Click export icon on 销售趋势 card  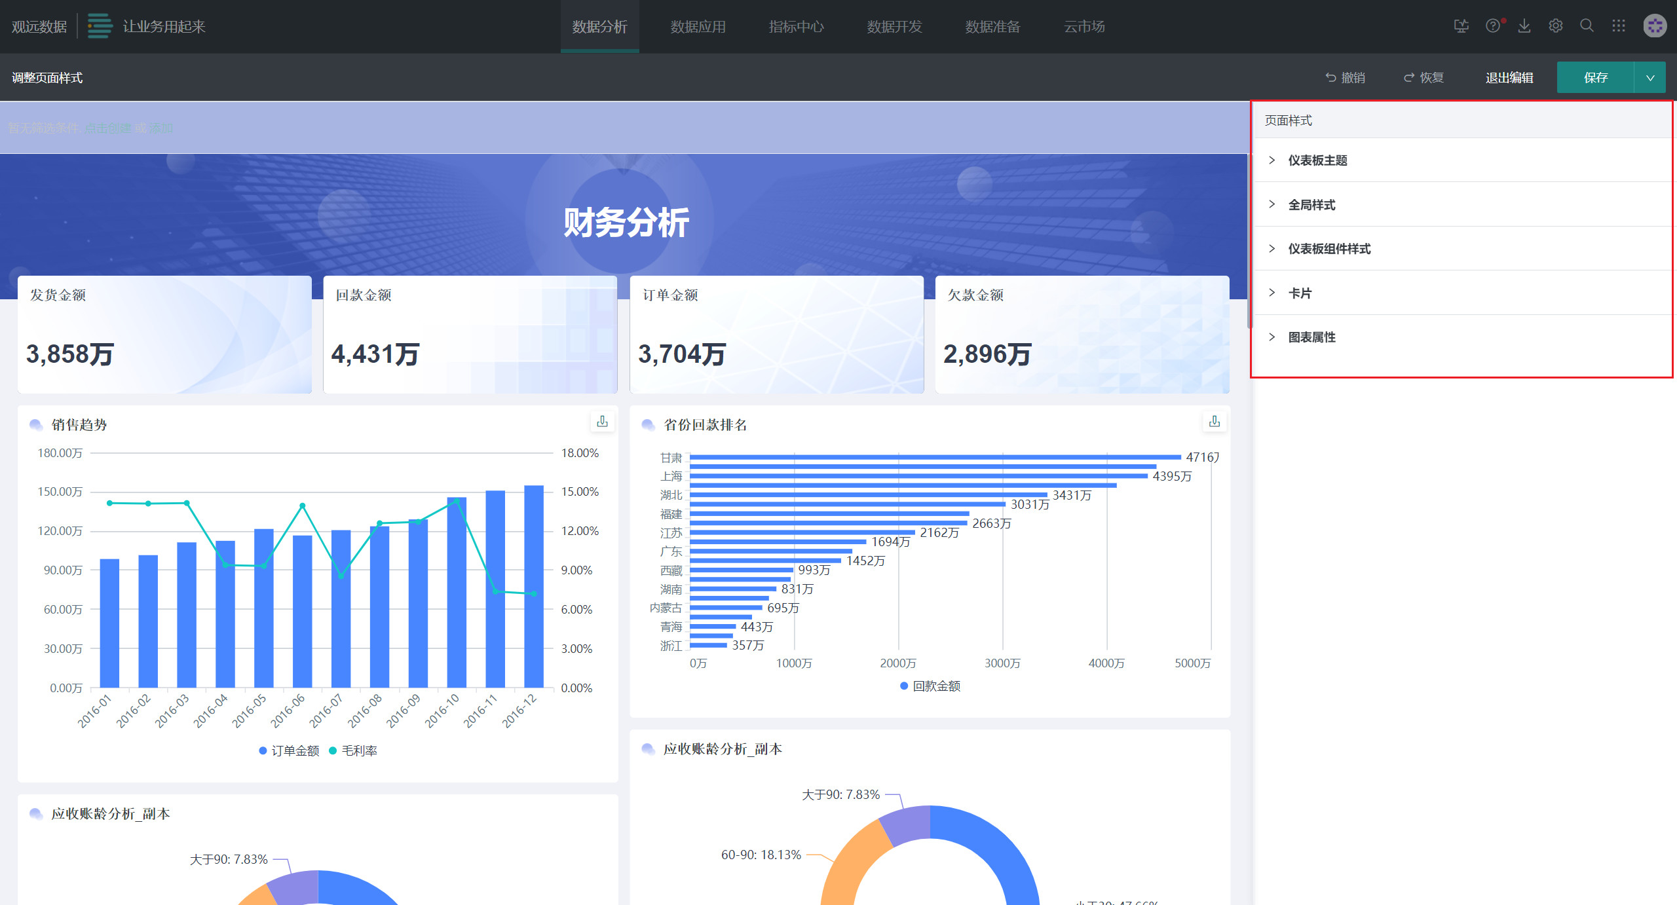click(602, 422)
